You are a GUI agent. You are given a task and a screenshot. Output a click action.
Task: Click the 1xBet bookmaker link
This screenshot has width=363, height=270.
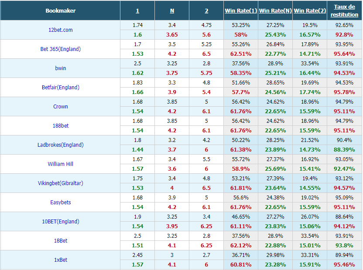click(x=60, y=260)
